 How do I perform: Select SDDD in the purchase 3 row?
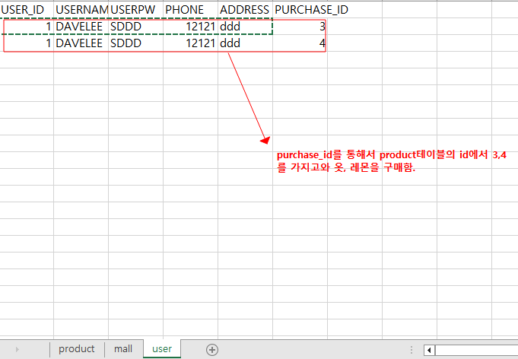136,27
